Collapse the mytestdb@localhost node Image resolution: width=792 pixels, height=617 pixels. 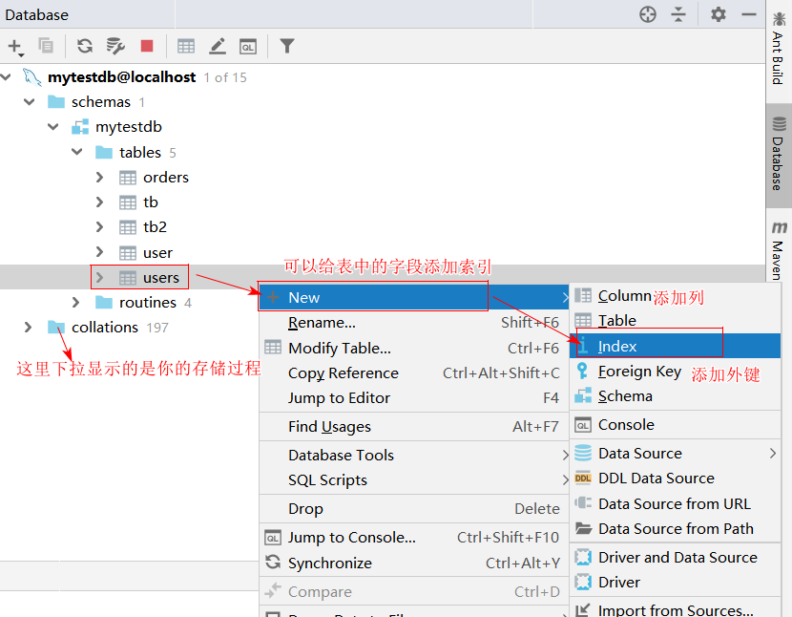[6, 77]
